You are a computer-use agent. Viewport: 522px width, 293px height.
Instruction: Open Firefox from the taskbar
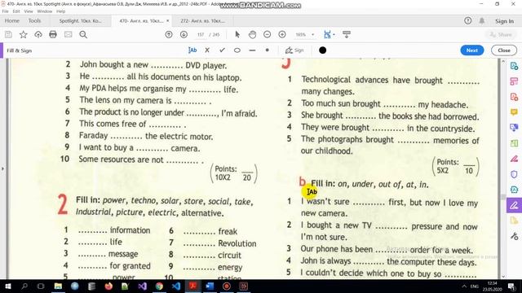click(x=108, y=286)
